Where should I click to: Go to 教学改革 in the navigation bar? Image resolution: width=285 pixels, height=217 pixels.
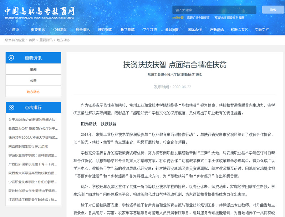click(127, 30)
